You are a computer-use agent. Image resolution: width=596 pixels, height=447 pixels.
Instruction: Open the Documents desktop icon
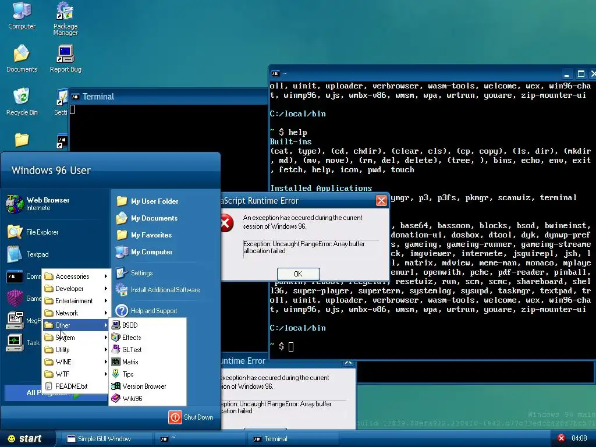[x=22, y=58]
